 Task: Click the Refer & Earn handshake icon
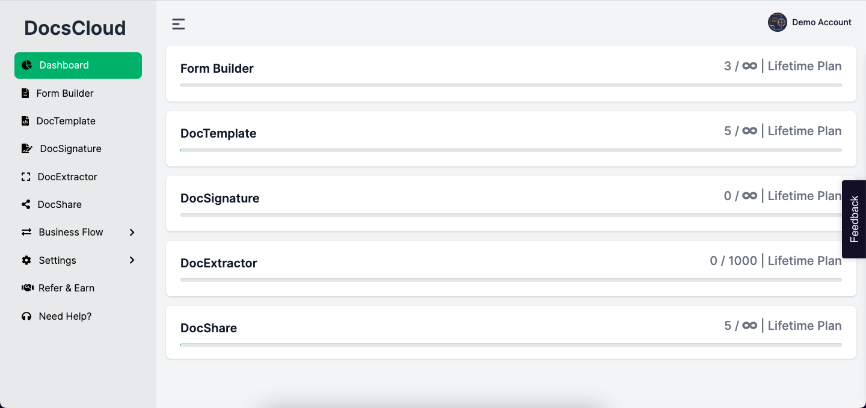tap(27, 288)
